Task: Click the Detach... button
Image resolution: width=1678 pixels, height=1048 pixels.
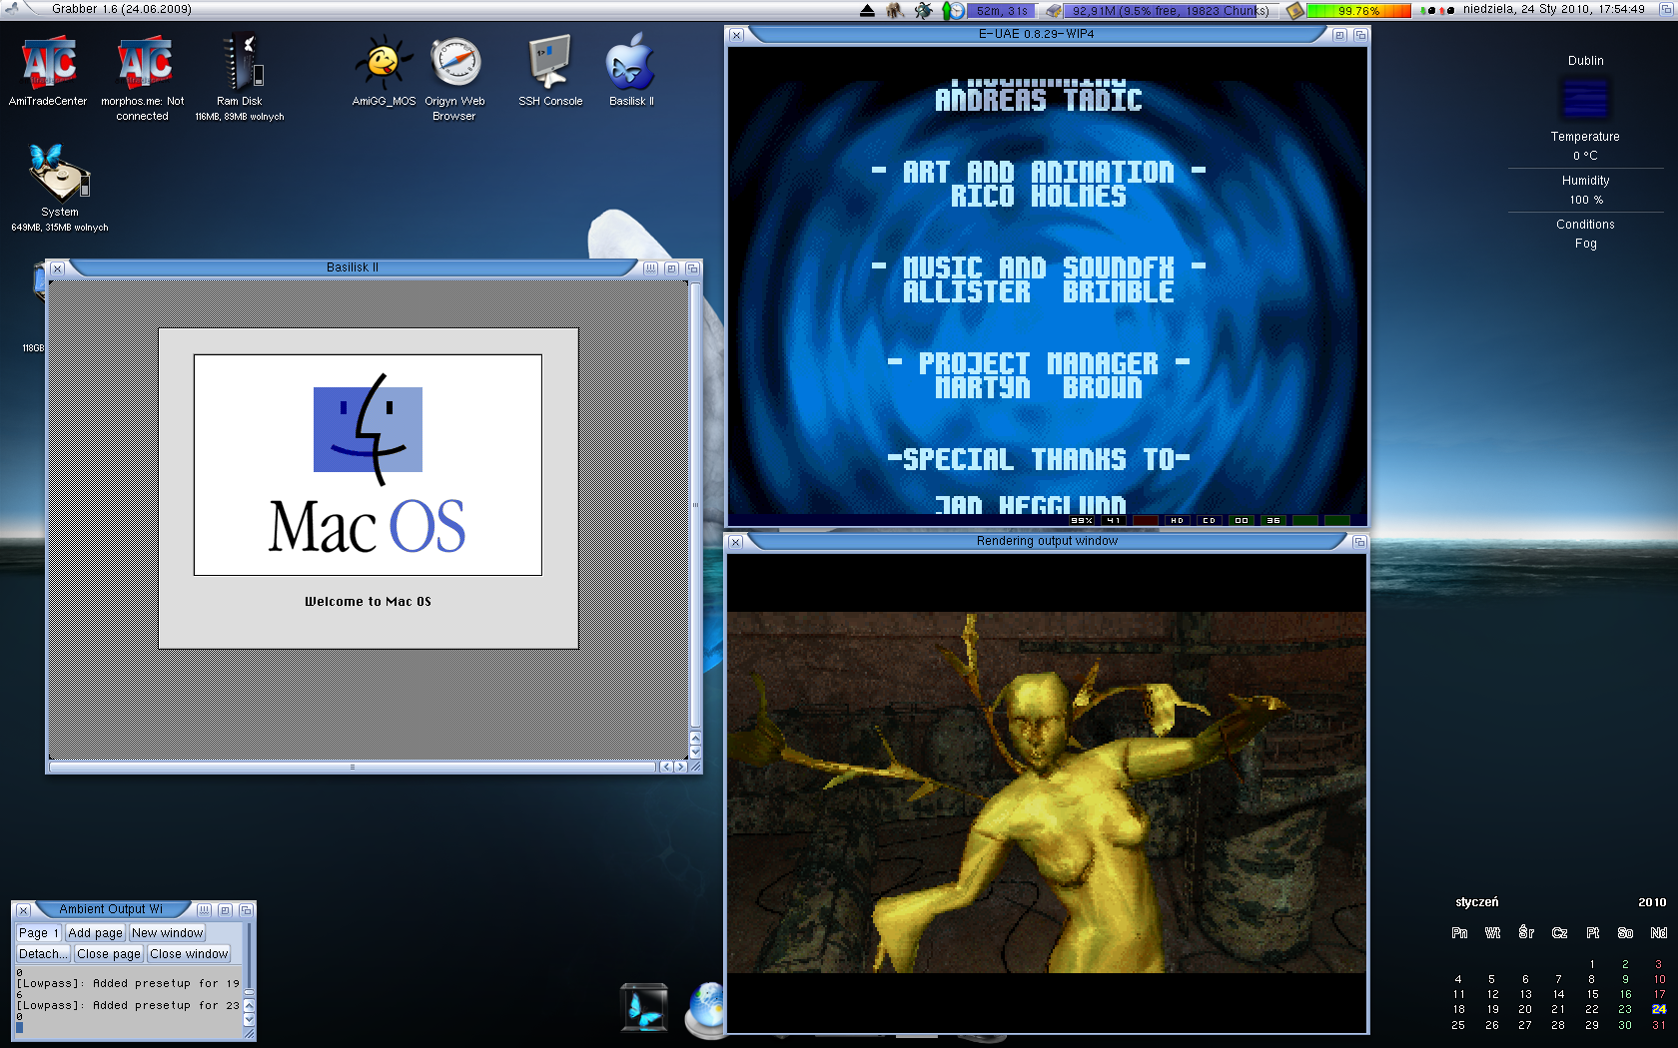Action: click(x=43, y=954)
